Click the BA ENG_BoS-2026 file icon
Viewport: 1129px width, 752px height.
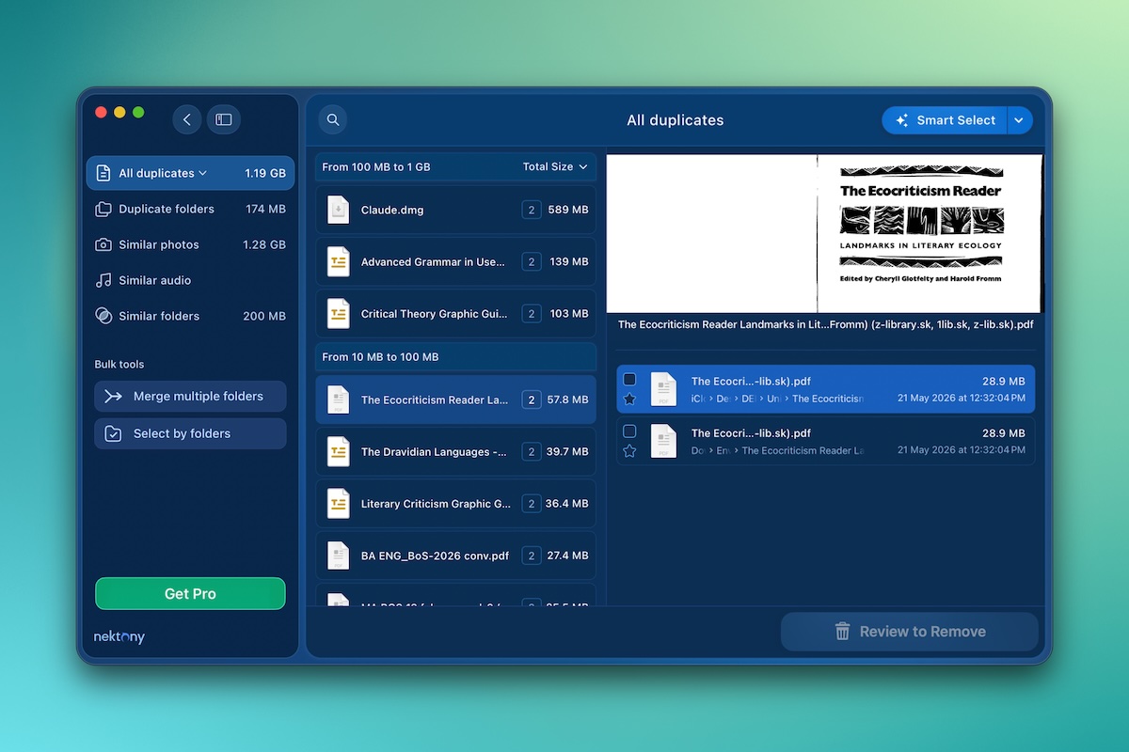(338, 556)
